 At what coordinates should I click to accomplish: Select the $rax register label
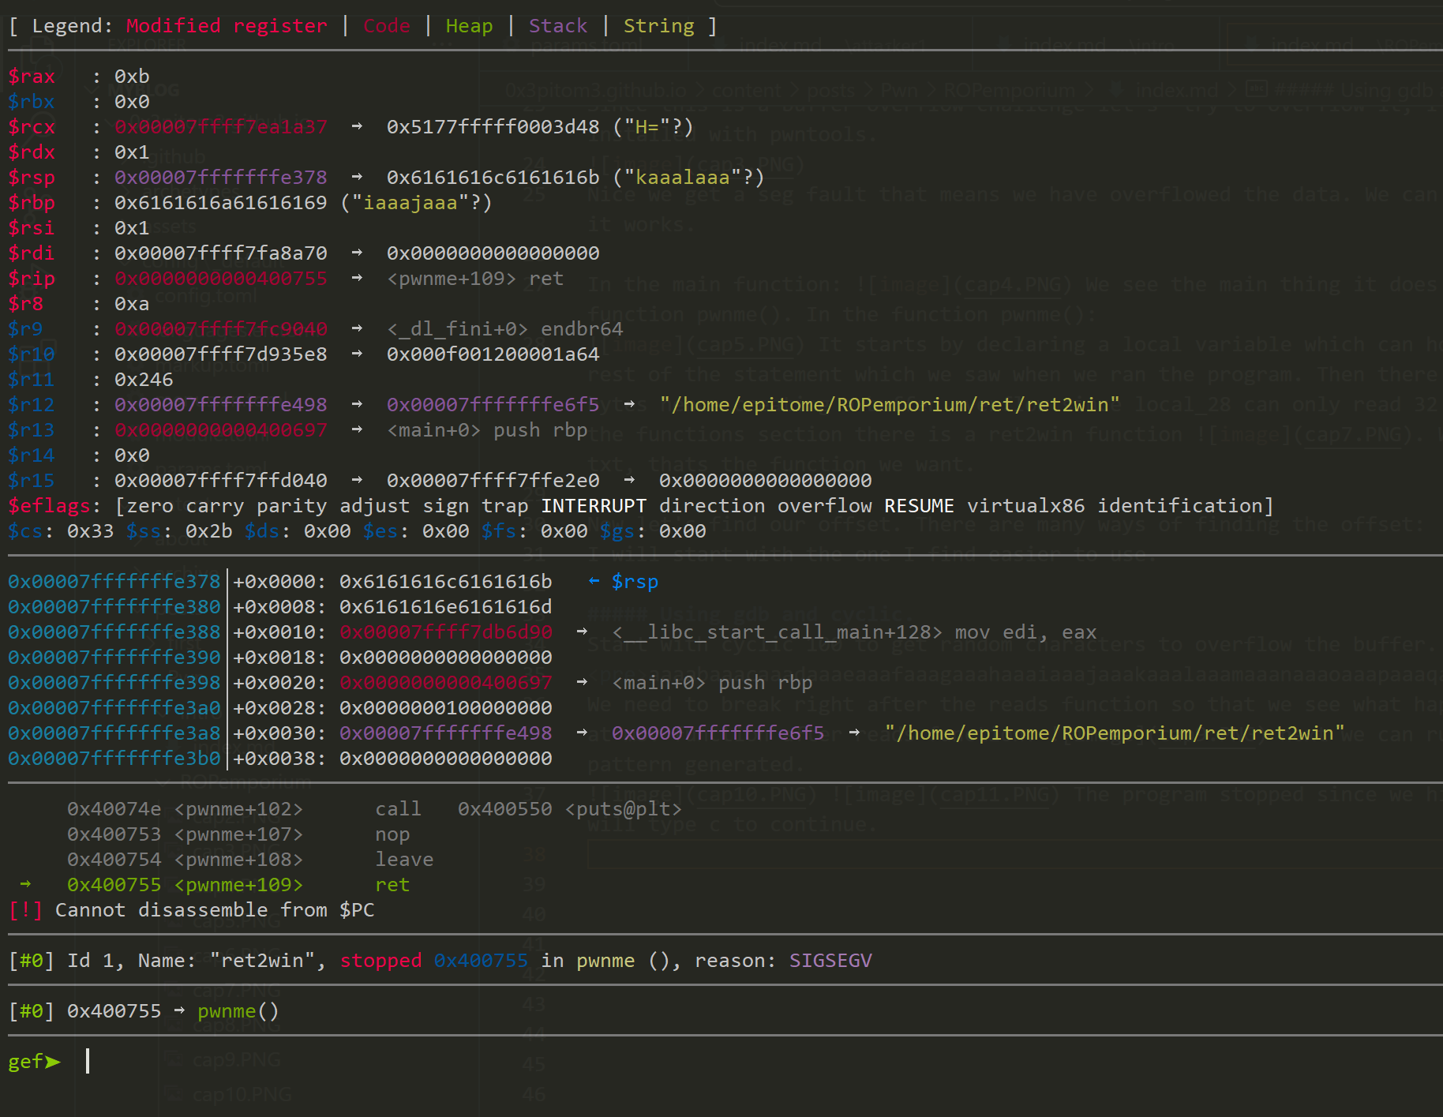(32, 77)
